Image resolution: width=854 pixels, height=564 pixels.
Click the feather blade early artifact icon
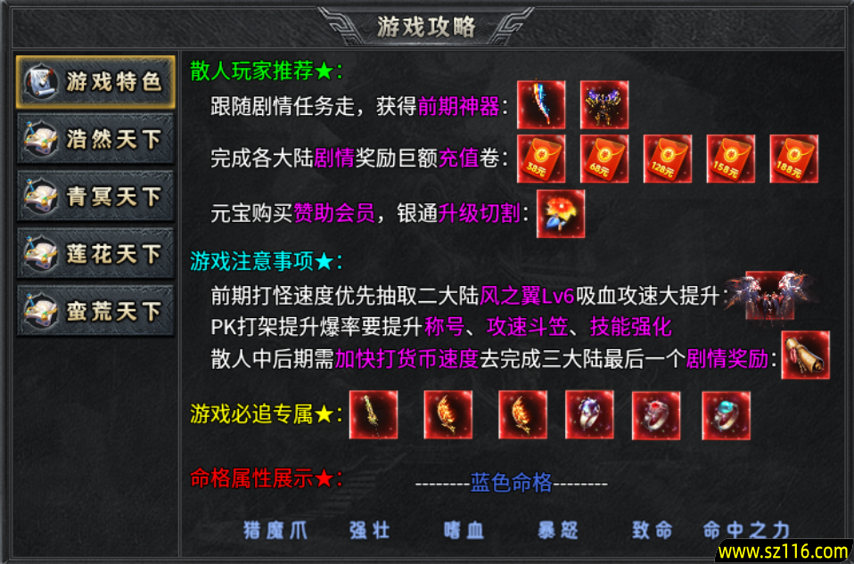(x=541, y=104)
